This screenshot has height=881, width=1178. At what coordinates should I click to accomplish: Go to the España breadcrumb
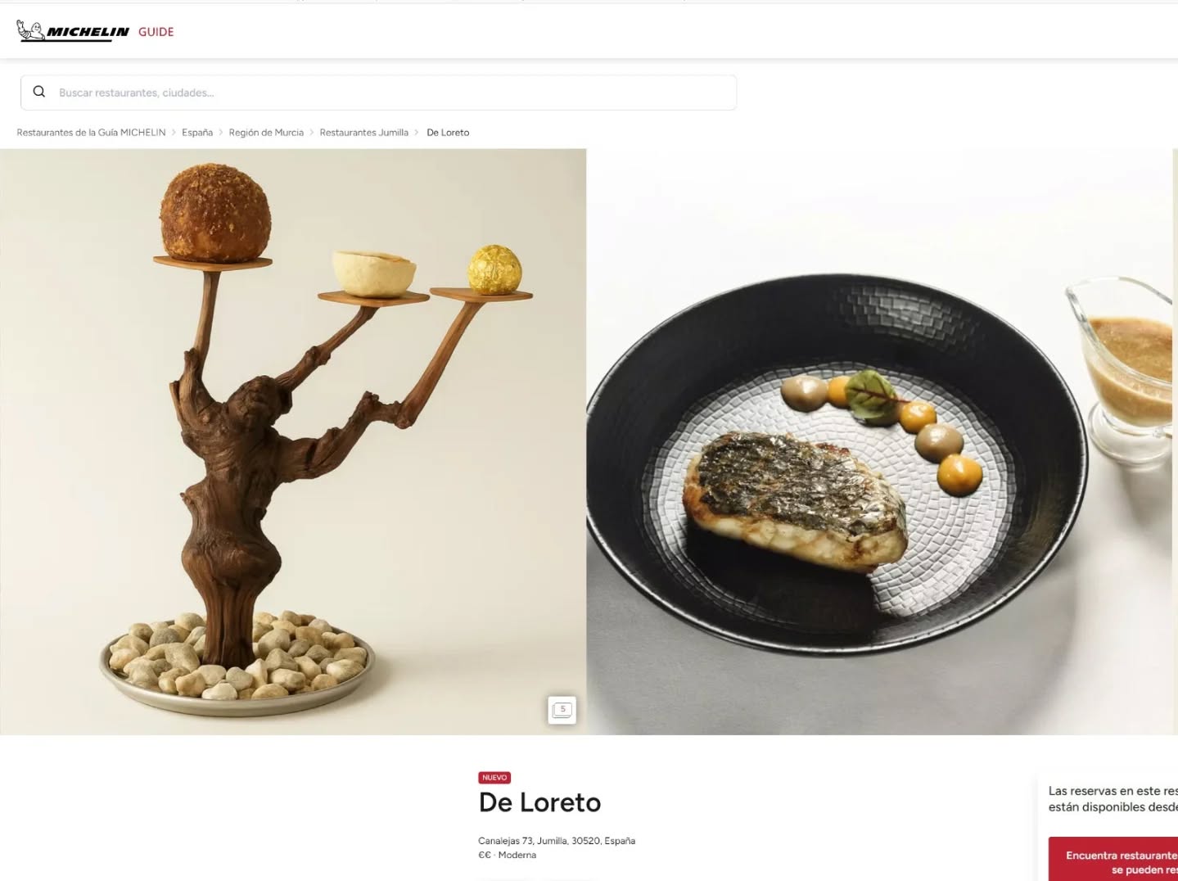tap(197, 133)
